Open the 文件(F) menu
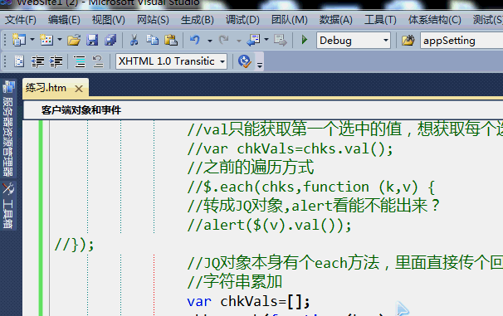This screenshot has height=316, width=503. 21,20
